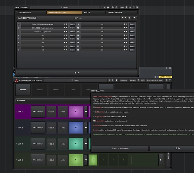Step controller 1 to next value

click(67, 24)
